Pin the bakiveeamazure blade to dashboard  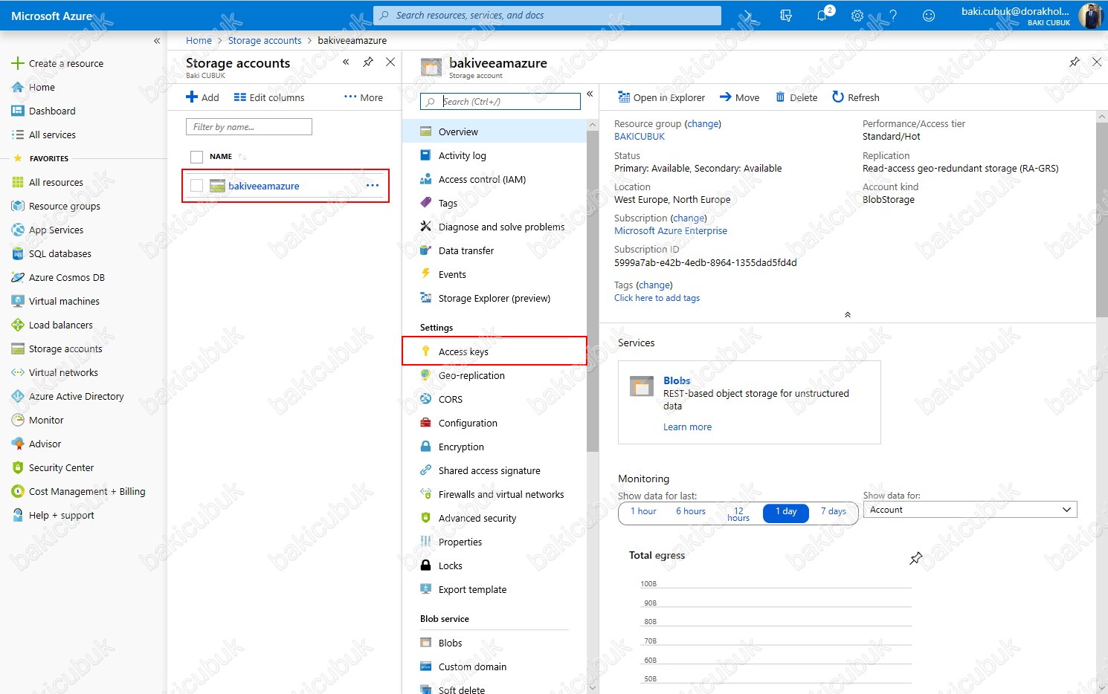pyautogui.click(x=1075, y=62)
